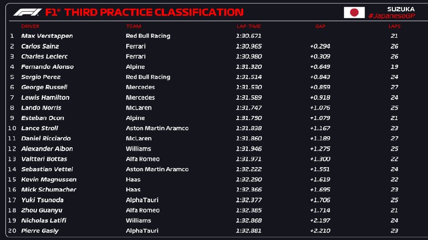
Task: Click Lewis Hamilton's row name
Action: coord(45,98)
